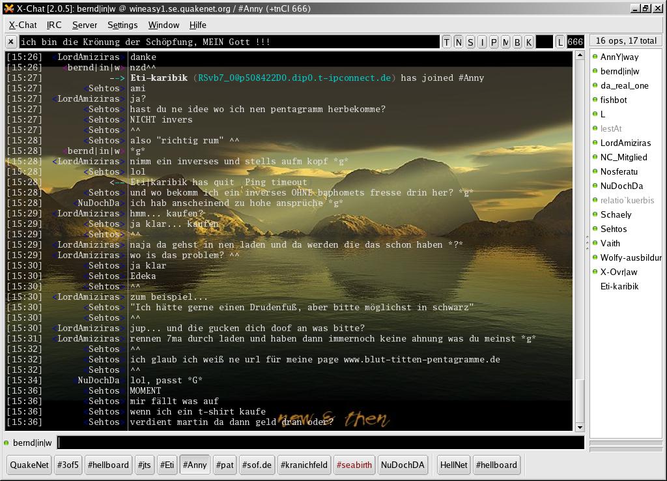Click the channel topic text field

pos(228,42)
